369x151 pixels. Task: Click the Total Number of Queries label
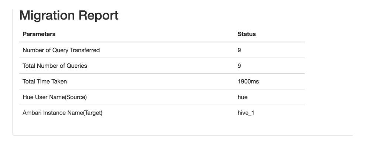pyautogui.click(x=55, y=66)
